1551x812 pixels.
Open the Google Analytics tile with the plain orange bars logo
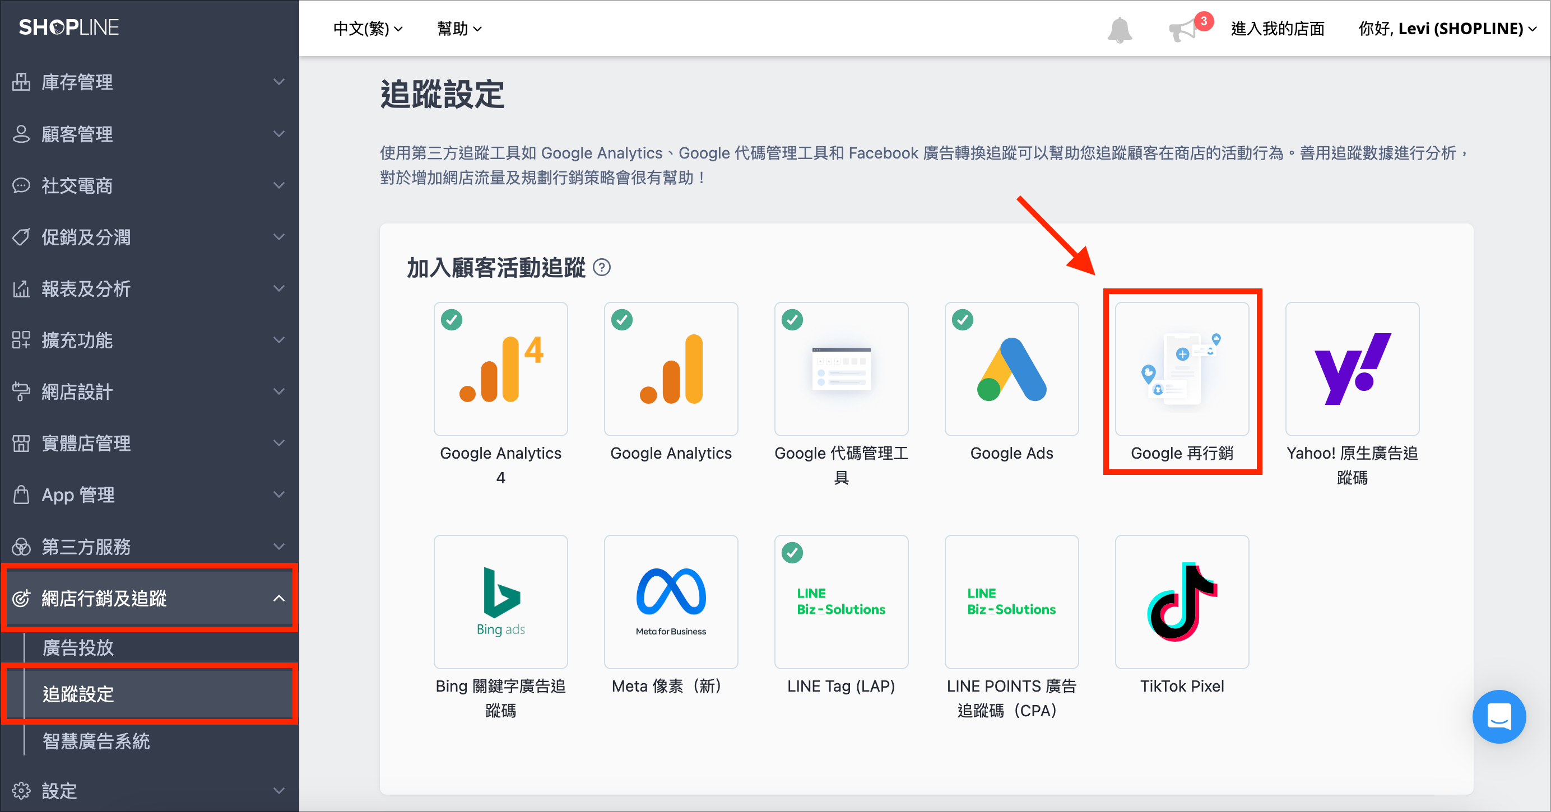671,368
